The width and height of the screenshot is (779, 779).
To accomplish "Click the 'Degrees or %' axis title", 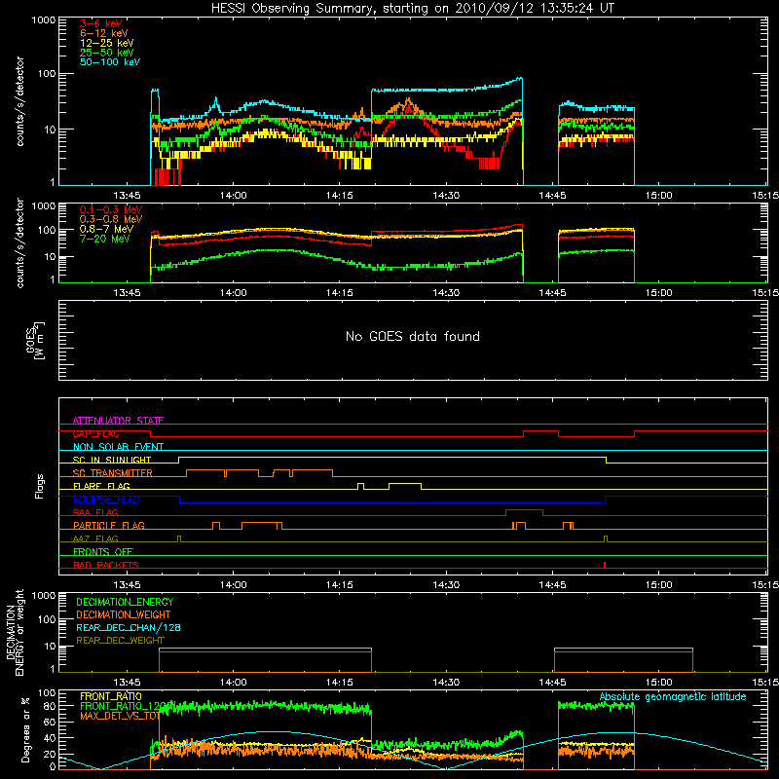I will 25,729.
